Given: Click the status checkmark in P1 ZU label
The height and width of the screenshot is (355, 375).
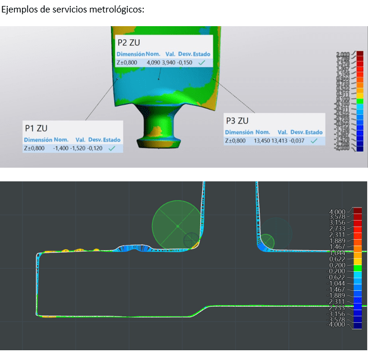Looking at the screenshot, I should click(x=112, y=148).
